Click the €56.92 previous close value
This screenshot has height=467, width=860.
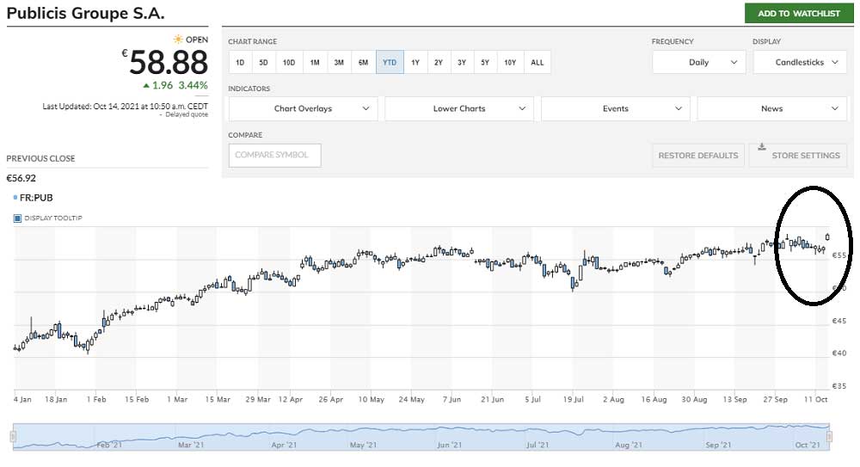[21, 178]
